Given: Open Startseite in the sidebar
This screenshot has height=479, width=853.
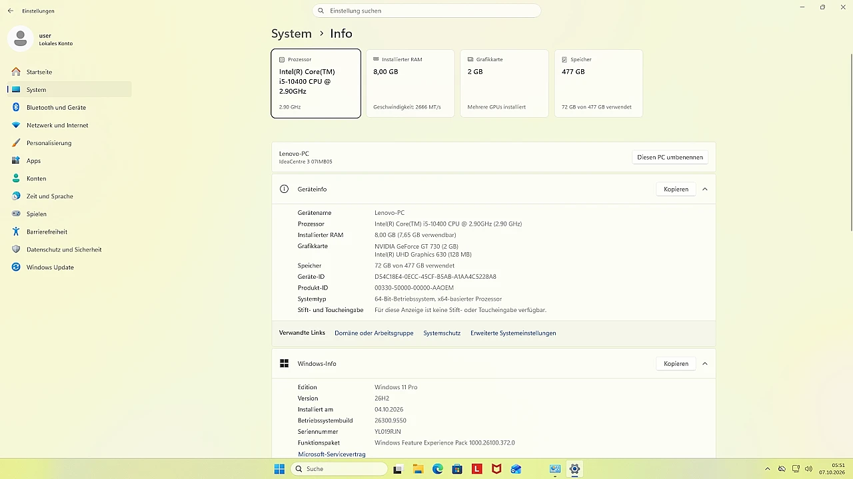Looking at the screenshot, I should [69, 72].
